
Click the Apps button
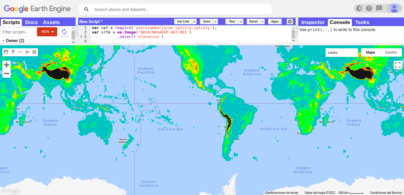[x=275, y=22]
